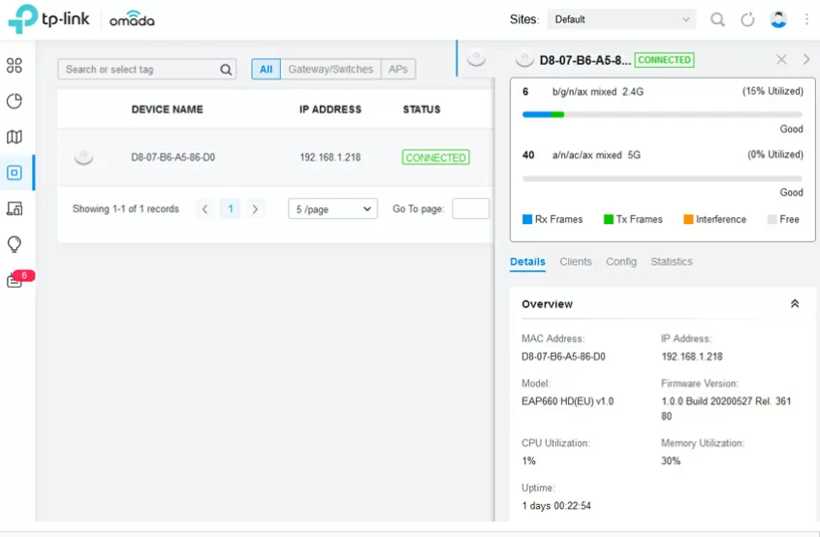Collapse the Overview section
Image resolution: width=820 pixels, height=537 pixels.
point(795,304)
